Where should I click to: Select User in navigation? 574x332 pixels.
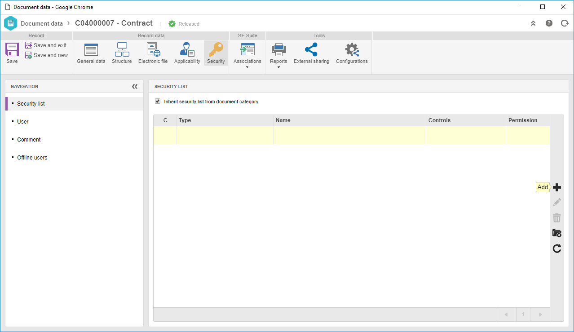click(x=23, y=122)
